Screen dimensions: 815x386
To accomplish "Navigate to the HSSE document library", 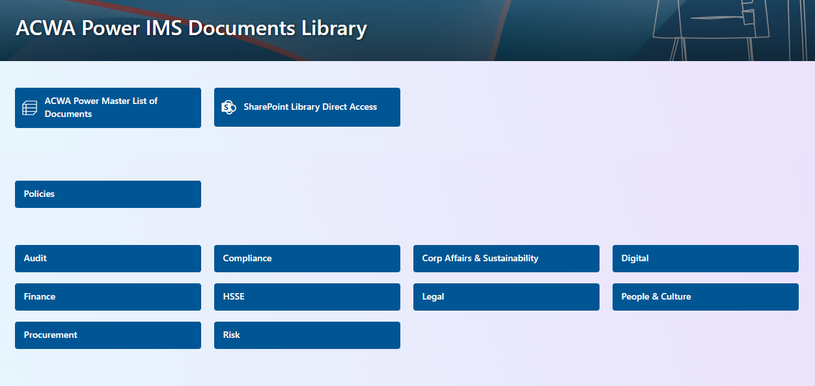I will 307,297.
